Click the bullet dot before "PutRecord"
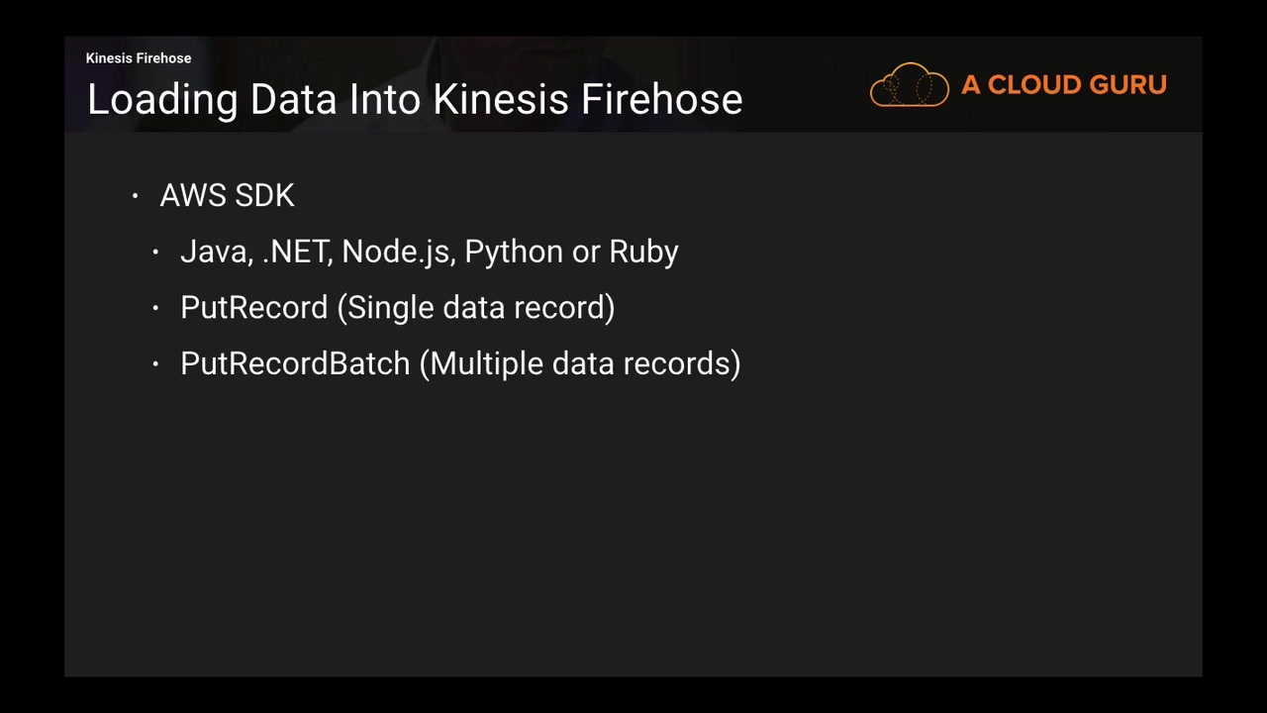 click(x=155, y=309)
